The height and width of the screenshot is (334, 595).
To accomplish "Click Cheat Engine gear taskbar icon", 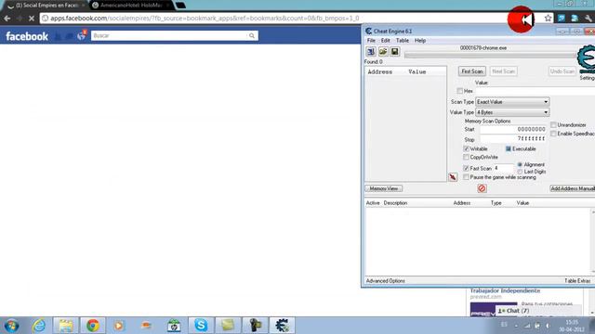I will 282,326.
